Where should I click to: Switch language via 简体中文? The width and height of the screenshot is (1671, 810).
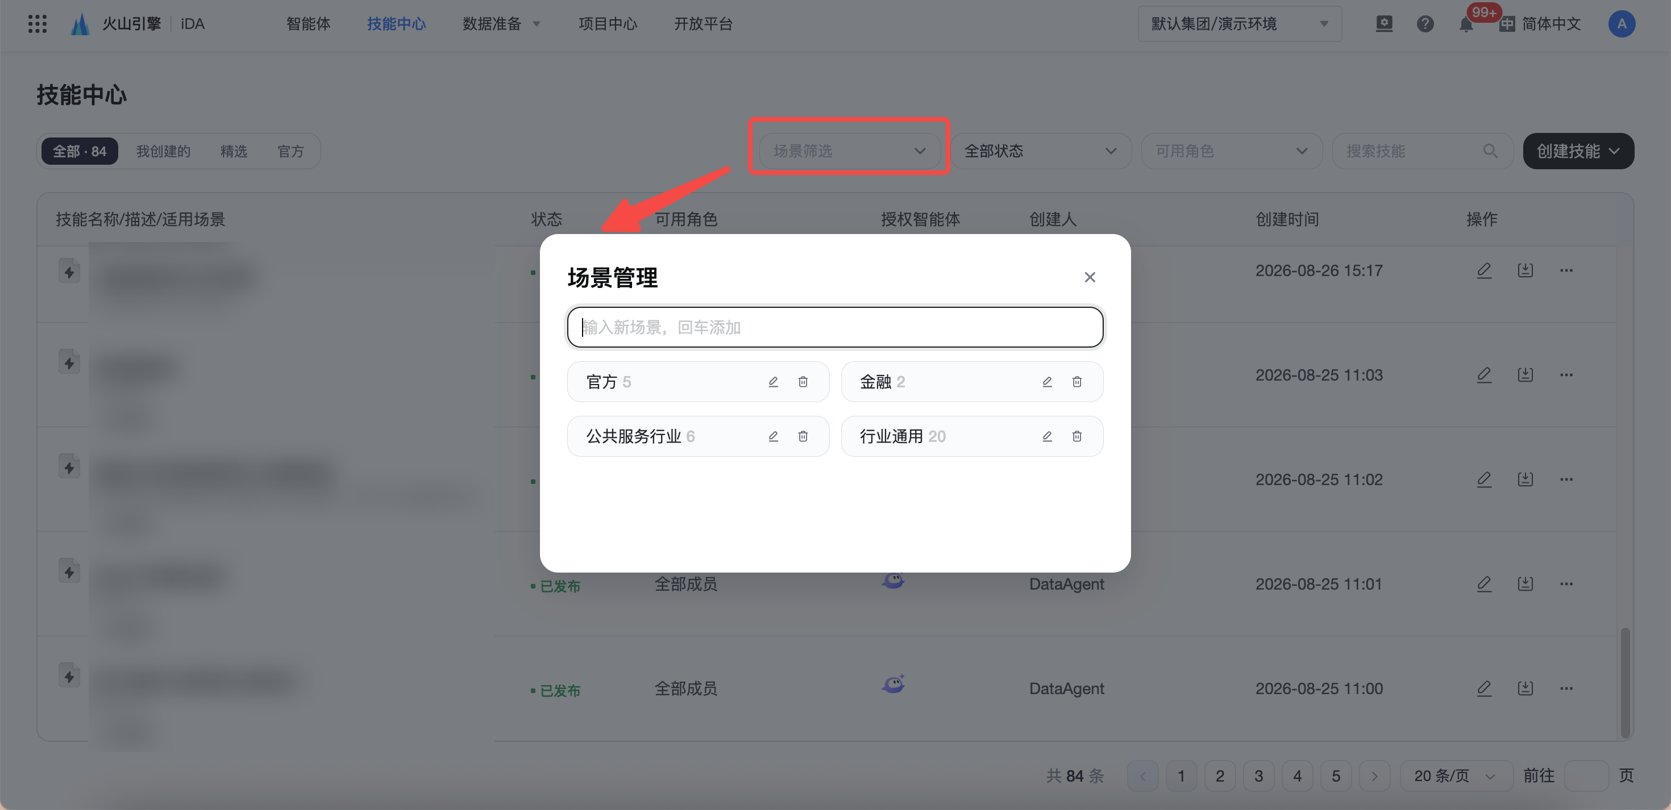point(1541,24)
